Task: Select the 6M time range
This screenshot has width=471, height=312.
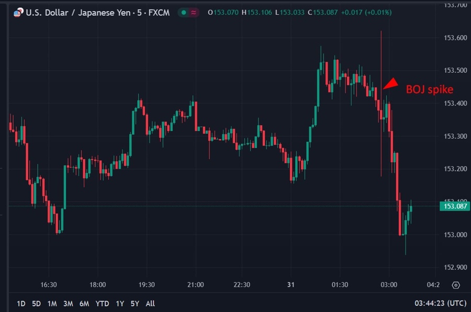Action: 84,304
